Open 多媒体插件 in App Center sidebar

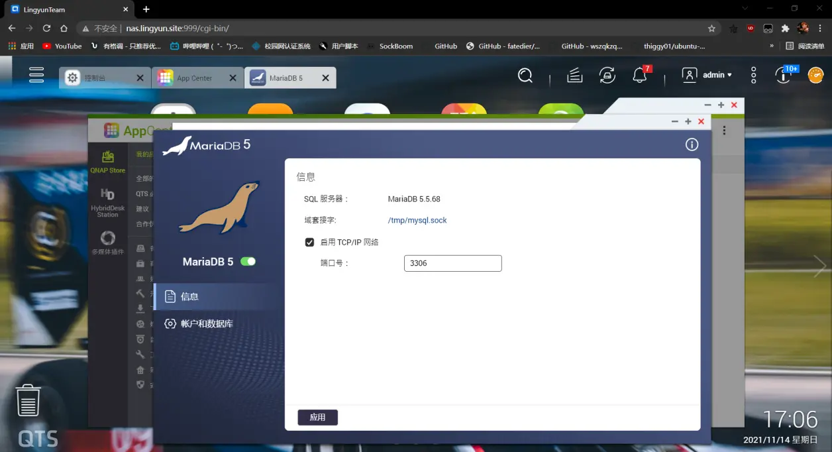pos(108,243)
